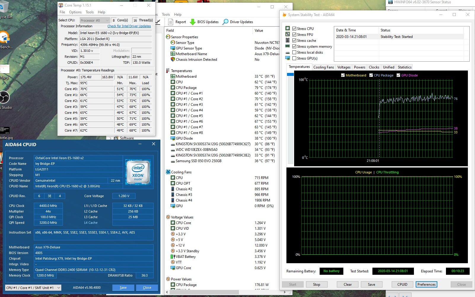Switch to the Cooling Fans tab
The image size is (475, 297).
[x=323, y=67]
